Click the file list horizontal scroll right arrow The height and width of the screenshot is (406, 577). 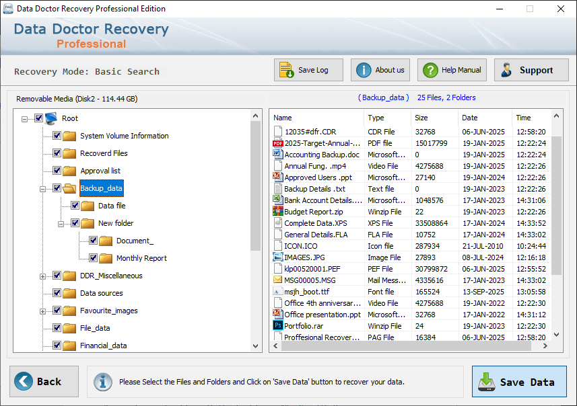coord(545,346)
